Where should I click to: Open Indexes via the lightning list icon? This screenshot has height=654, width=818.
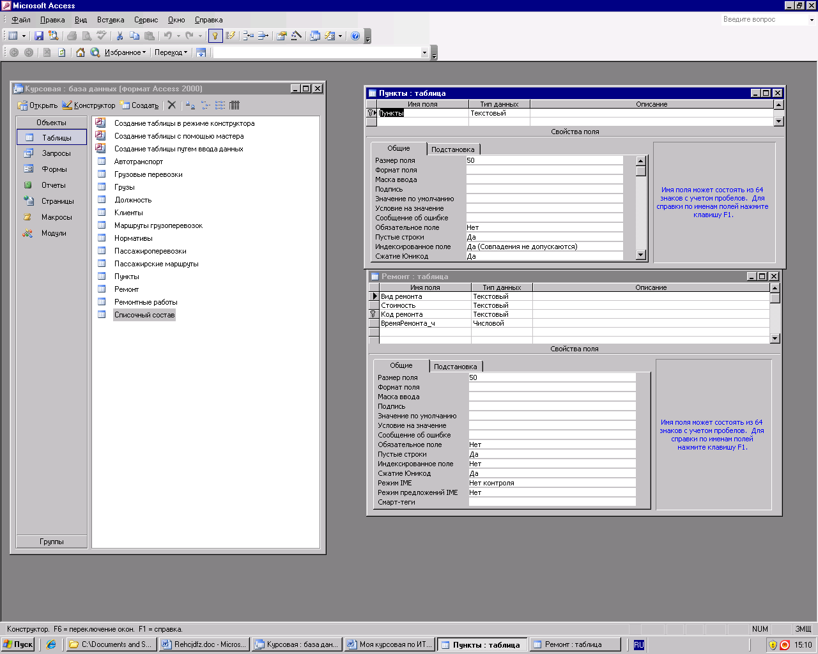(231, 36)
